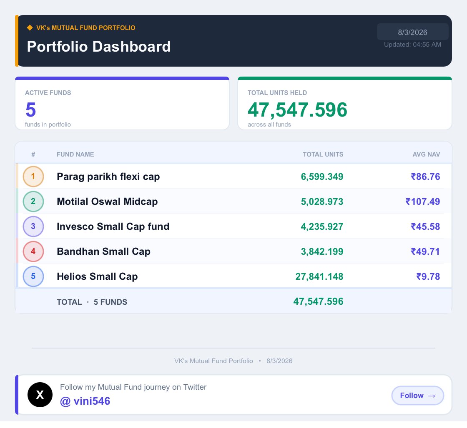Click the avg NAV ₹49.71
The width and height of the screenshot is (467, 428).
(425, 251)
